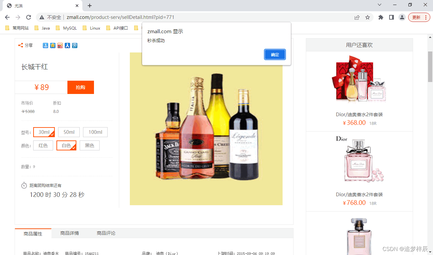Viewport: 433px width, 255px height.
Task: Open the 常用网站 bookmark folder
Action: tap(17, 28)
